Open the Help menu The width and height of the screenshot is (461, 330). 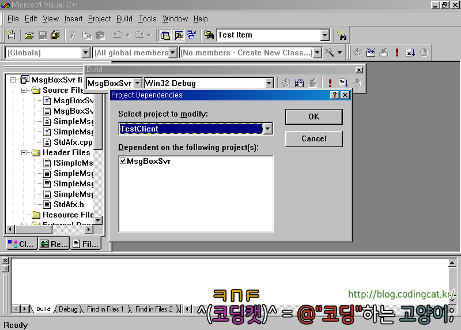(x=201, y=19)
